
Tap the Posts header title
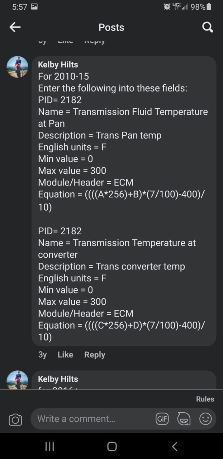pos(111,27)
